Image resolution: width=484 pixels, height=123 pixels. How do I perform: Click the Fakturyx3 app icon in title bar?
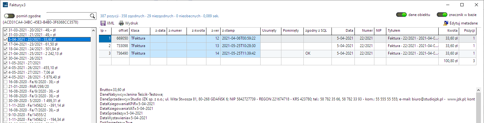point(5,5)
